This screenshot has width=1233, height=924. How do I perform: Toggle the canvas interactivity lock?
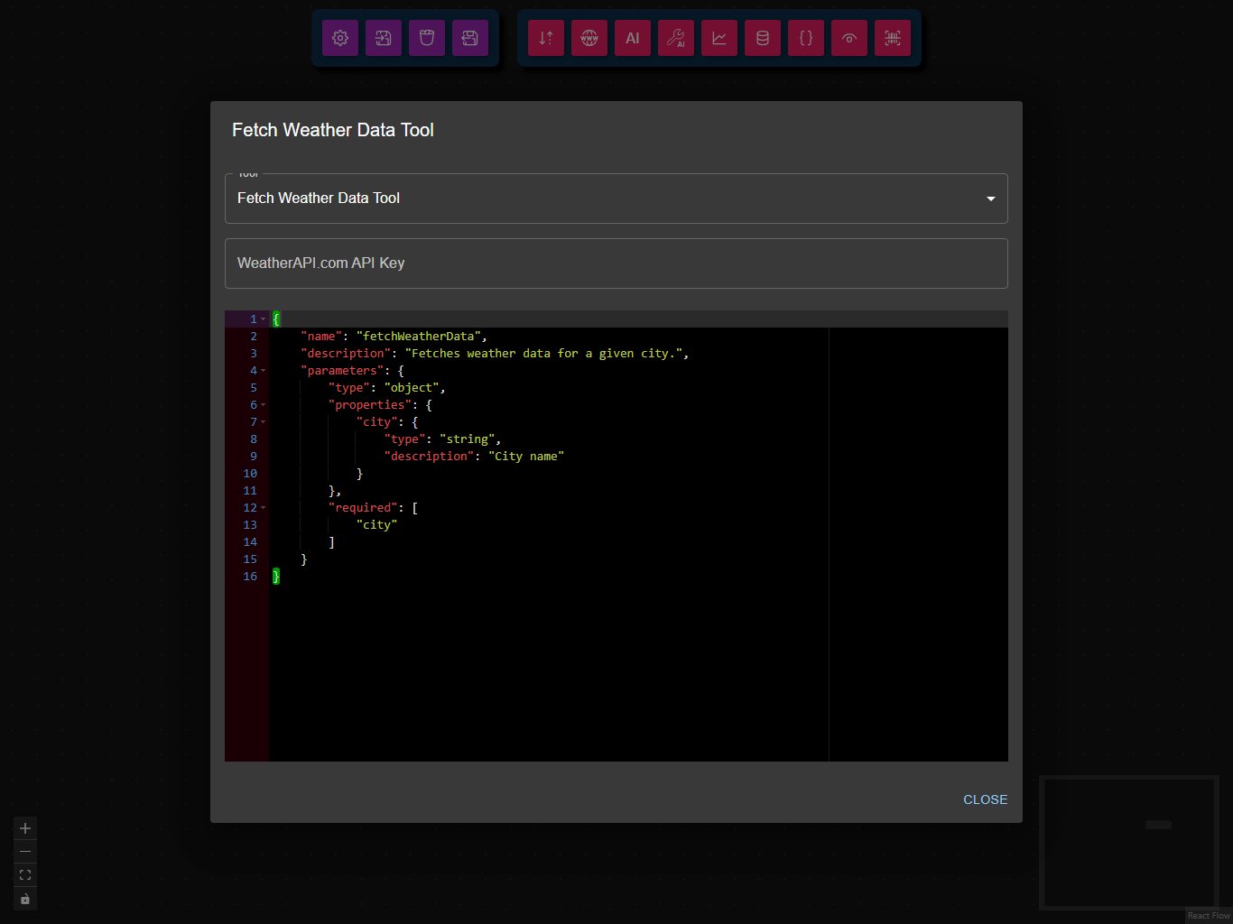(25, 899)
